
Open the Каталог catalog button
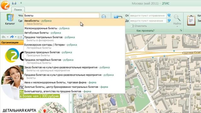tap(10, 19)
